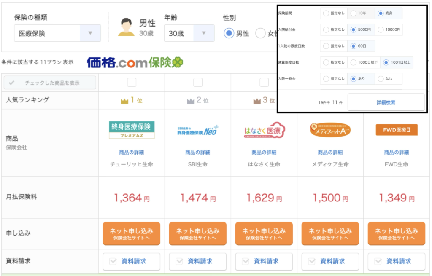
Task: Click the 詳細検索 button
Action: pyautogui.click(x=386, y=102)
